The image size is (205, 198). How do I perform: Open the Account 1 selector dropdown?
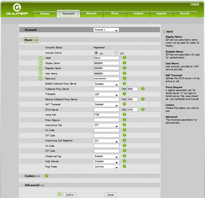(x=106, y=30)
